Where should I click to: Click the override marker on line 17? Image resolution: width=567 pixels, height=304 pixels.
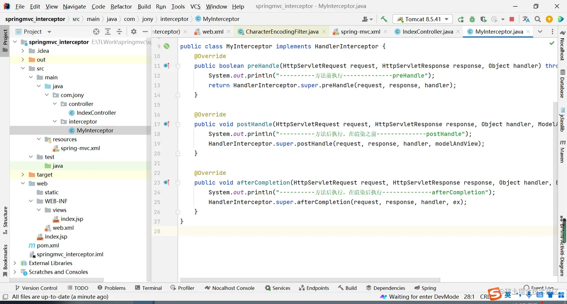(166, 124)
